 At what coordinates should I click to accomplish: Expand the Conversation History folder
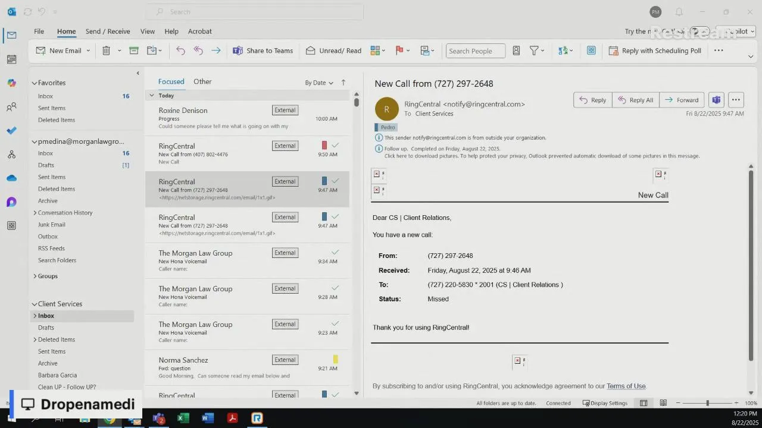click(35, 213)
